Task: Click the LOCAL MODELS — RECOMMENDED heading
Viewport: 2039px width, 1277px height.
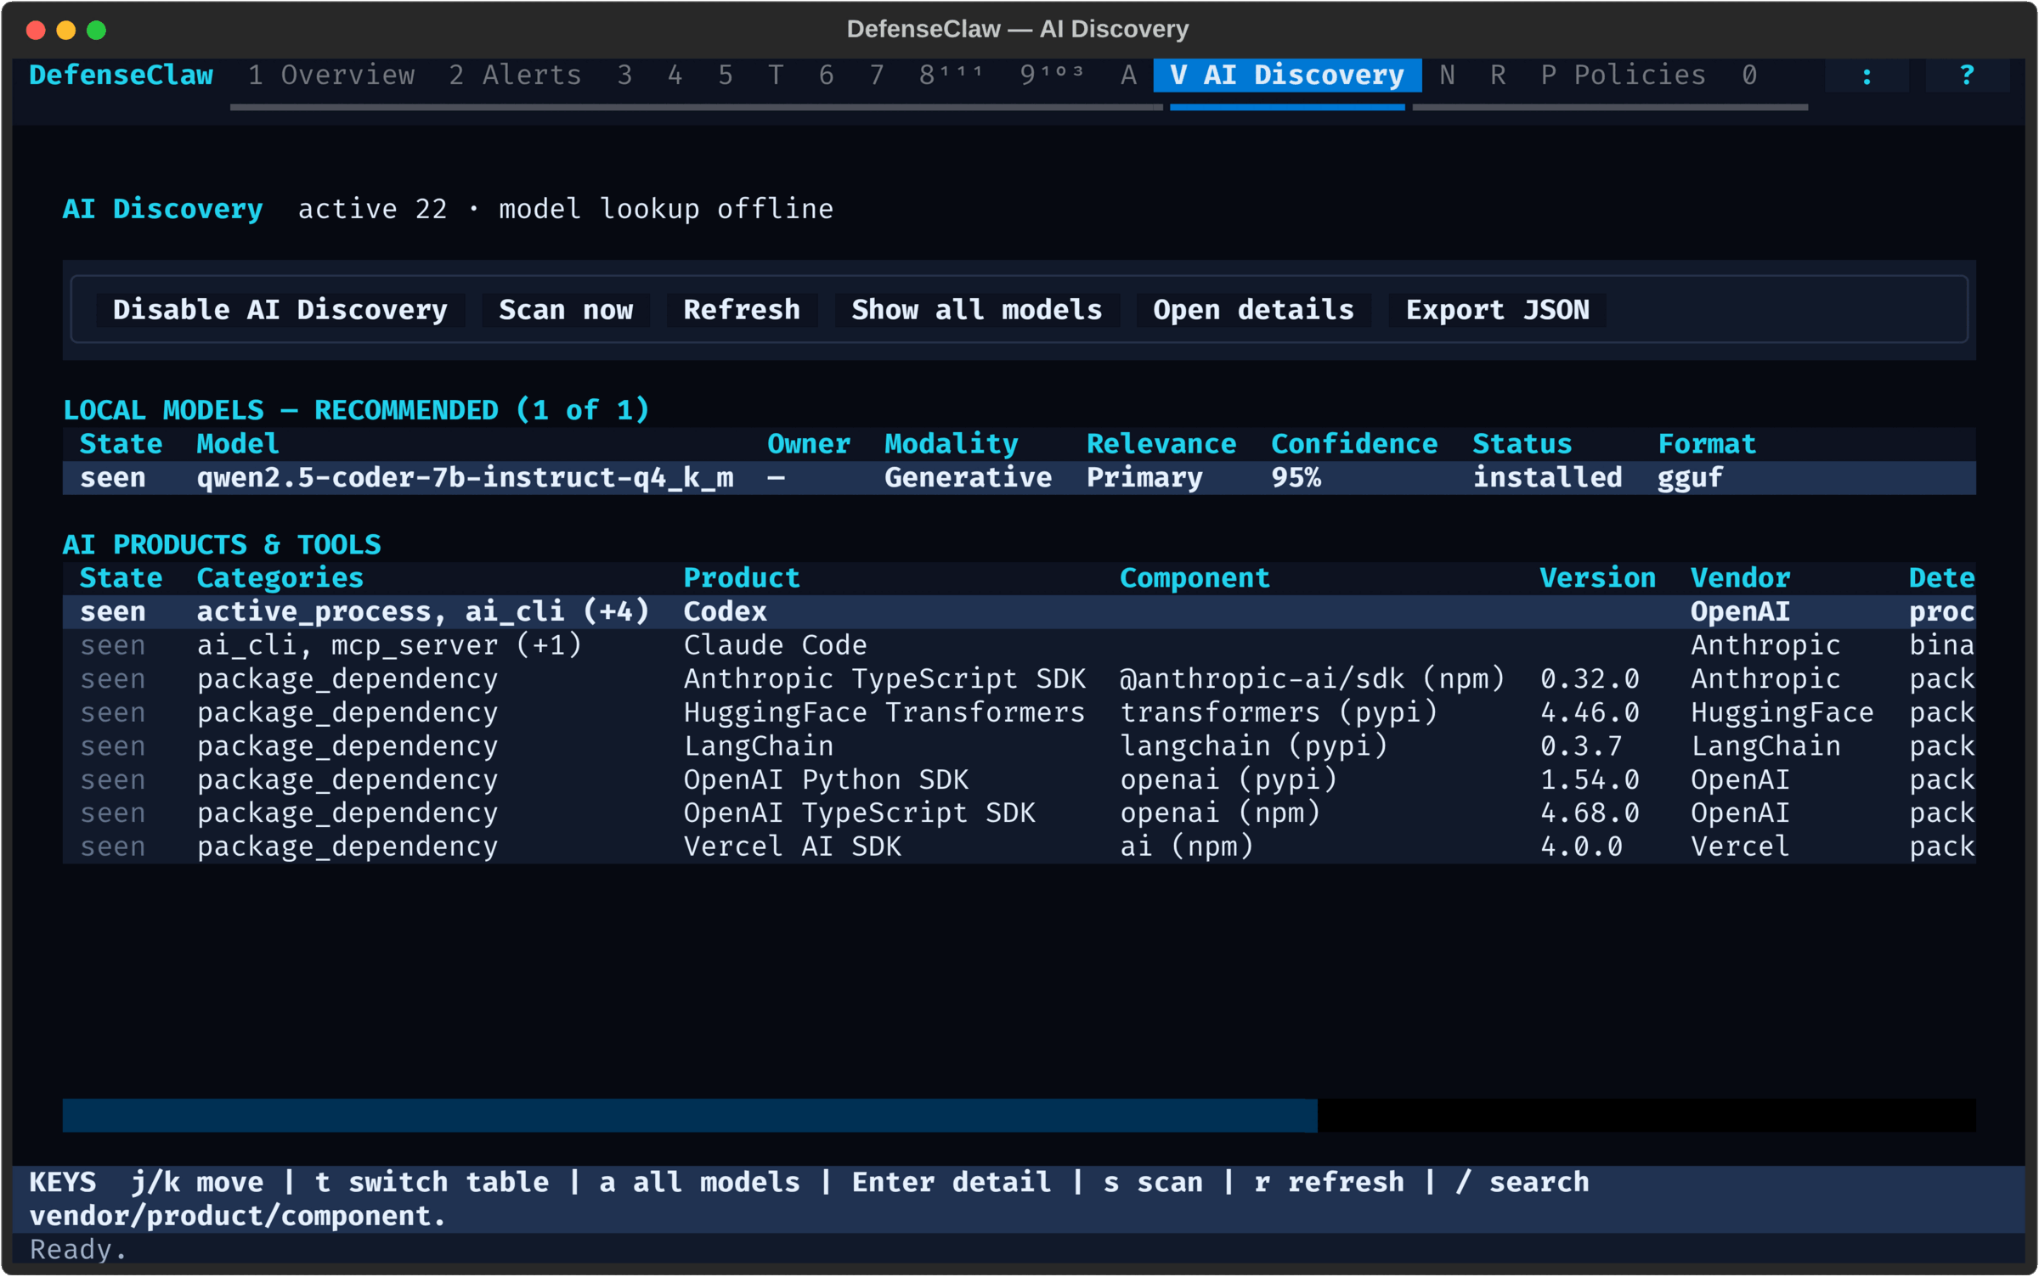Action: click(357, 411)
